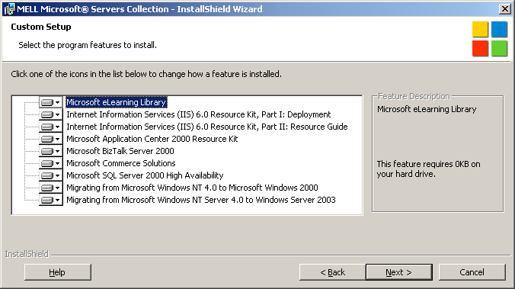Select IIS 6.0 Resource Kit Part II: Resource Guide
This screenshot has width=515, height=289.
coord(207,127)
